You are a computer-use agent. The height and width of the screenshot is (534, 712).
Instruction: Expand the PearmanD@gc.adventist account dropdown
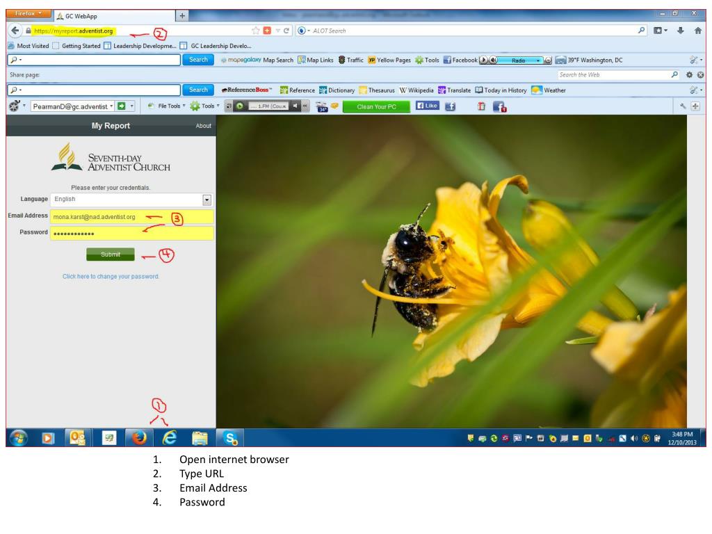point(111,106)
